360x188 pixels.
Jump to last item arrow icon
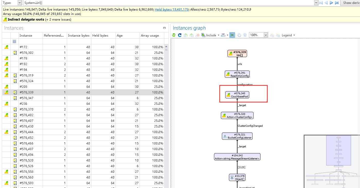click(x=337, y=3)
